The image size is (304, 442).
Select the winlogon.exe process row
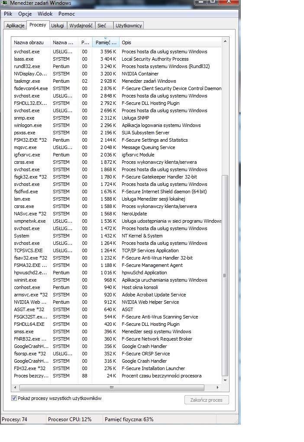[x=116, y=125]
